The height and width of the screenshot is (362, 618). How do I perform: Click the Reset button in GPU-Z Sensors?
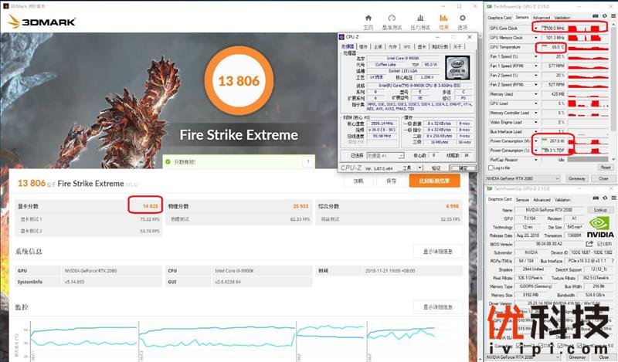click(x=606, y=167)
